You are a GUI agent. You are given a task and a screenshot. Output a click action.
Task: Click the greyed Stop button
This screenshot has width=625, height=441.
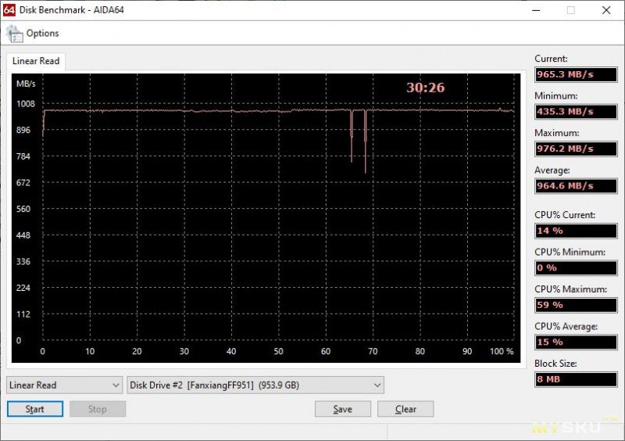coord(98,409)
